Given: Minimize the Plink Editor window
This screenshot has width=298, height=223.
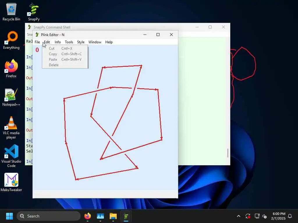Looking at the screenshot, I should (145, 35).
